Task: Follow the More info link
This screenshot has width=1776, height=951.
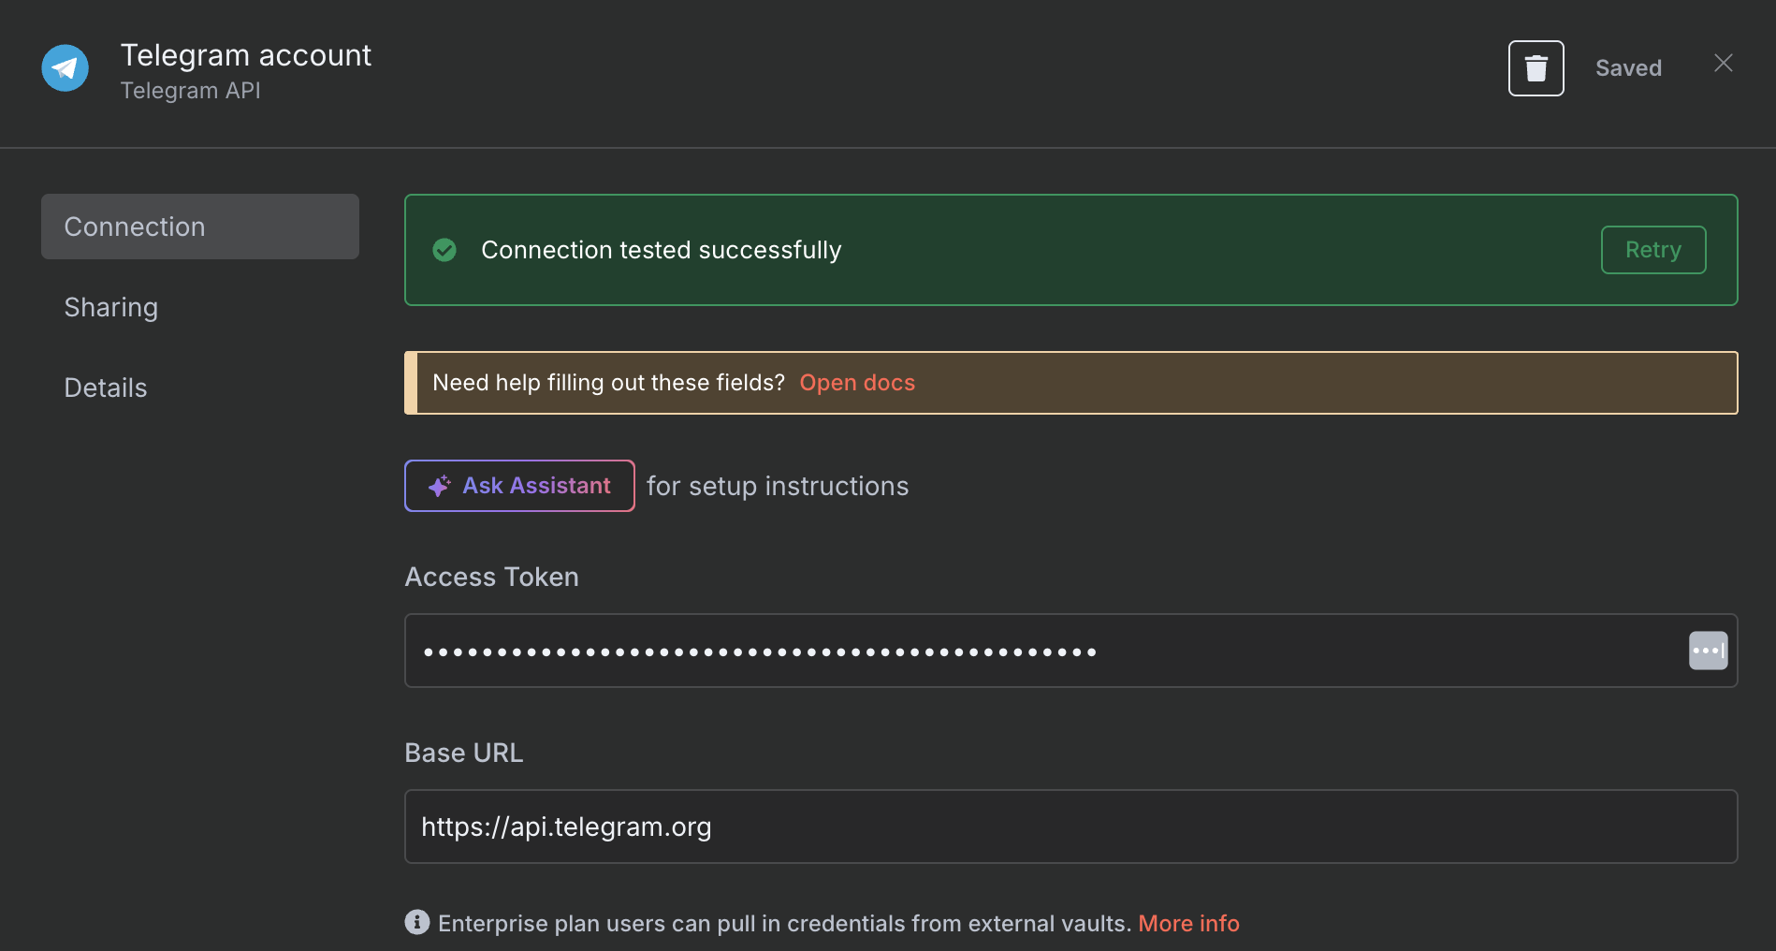Action: (1188, 923)
